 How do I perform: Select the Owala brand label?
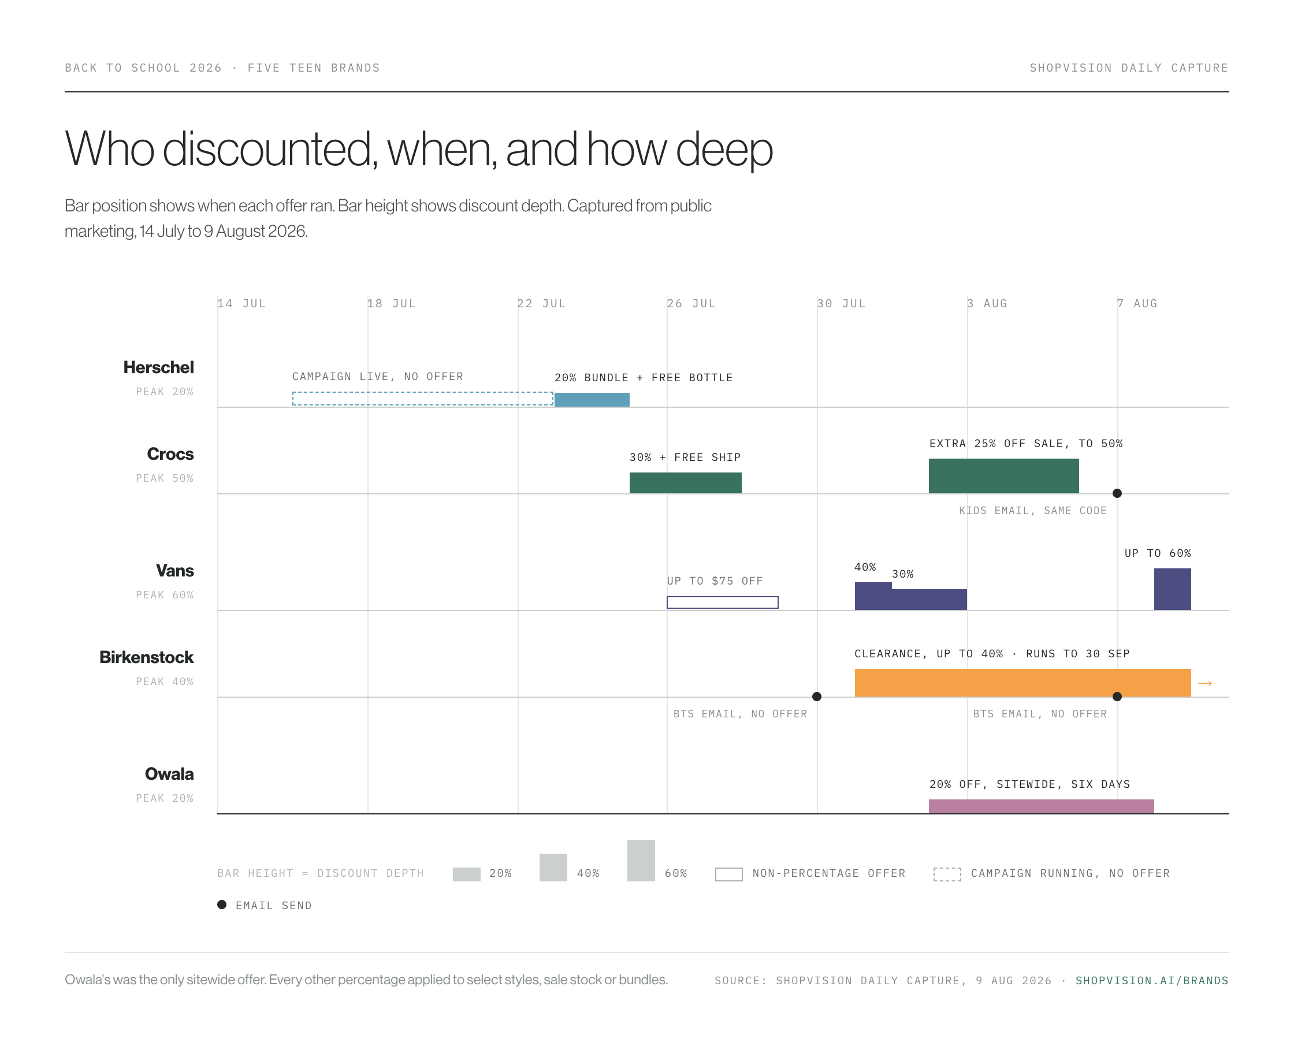169,773
